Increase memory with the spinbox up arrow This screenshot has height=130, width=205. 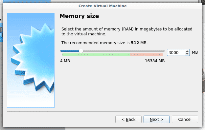(x=187, y=51)
